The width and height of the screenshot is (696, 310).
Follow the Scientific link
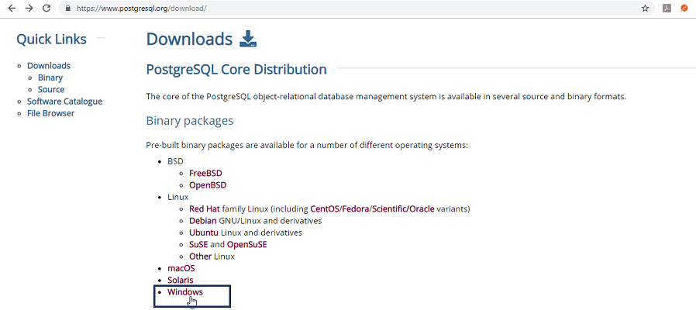[389, 208]
